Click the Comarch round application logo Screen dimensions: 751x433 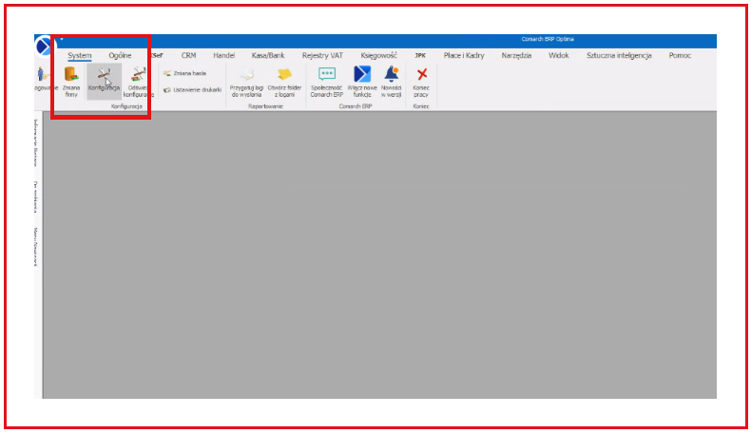point(44,47)
